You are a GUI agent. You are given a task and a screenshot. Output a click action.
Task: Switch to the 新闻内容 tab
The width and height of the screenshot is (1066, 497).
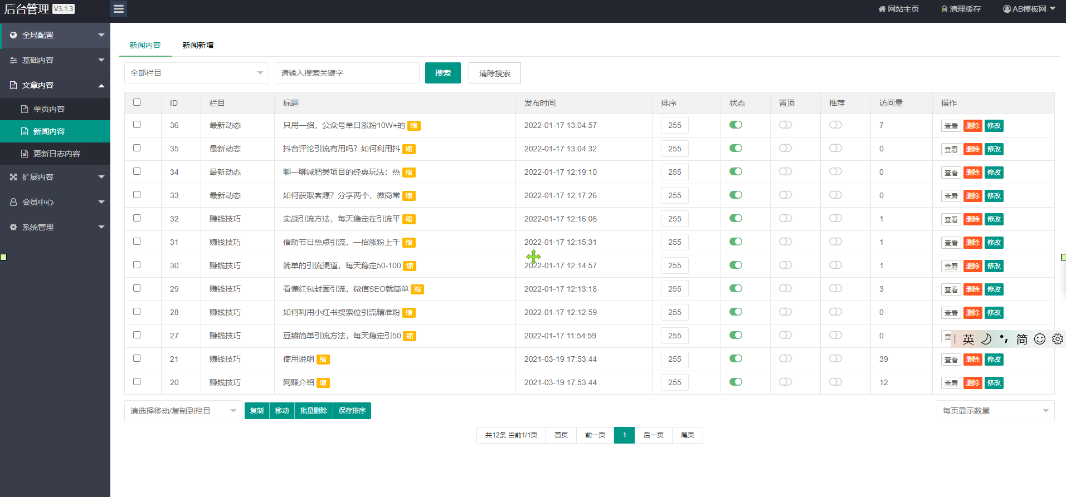tap(145, 45)
